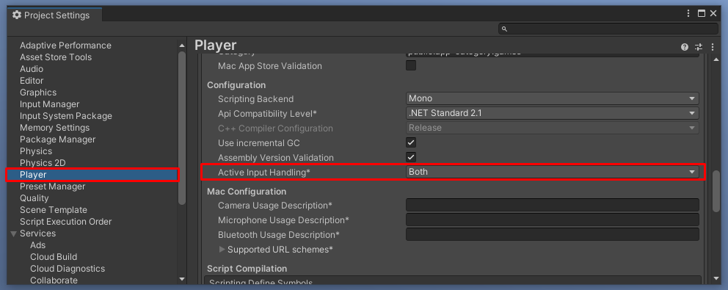Select the Project Settings tab
Image resolution: width=728 pixels, height=290 pixels.
point(55,15)
